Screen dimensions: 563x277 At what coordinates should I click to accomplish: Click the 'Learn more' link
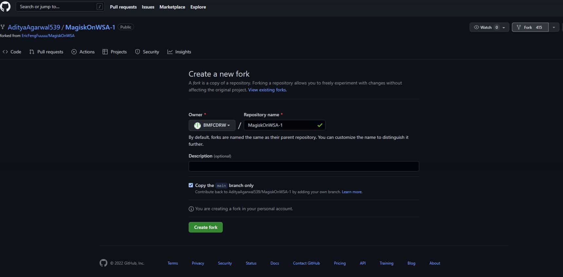pos(352,192)
